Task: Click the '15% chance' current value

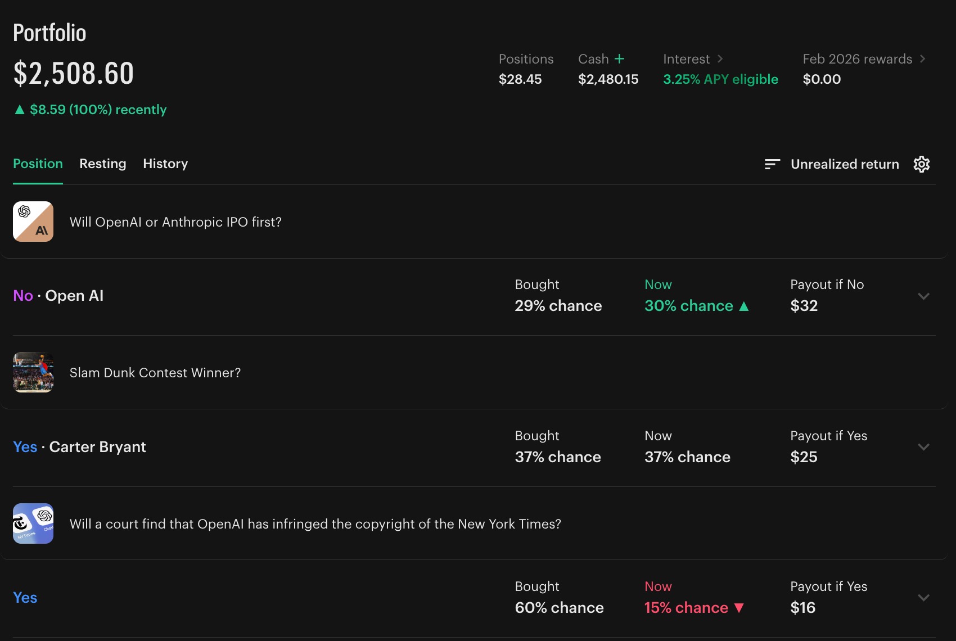Action: pos(686,608)
